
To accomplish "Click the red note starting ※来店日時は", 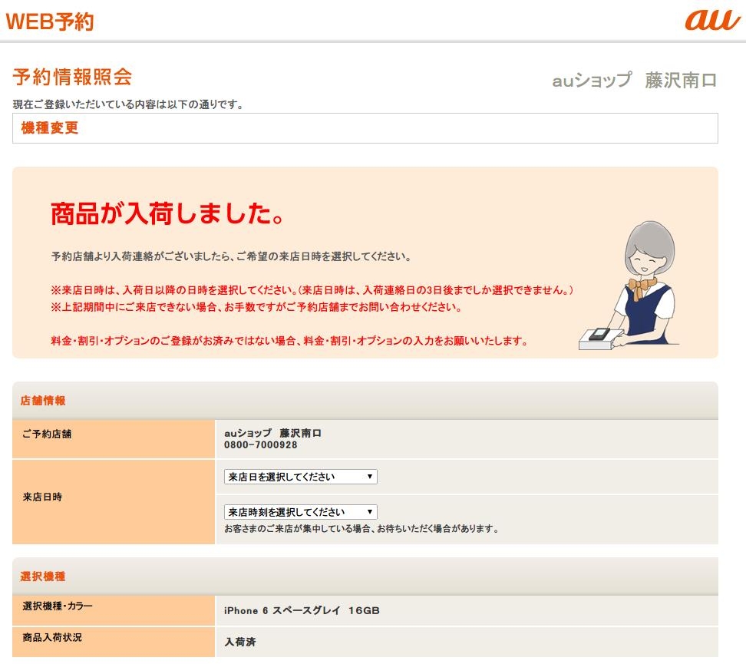I will tap(312, 290).
